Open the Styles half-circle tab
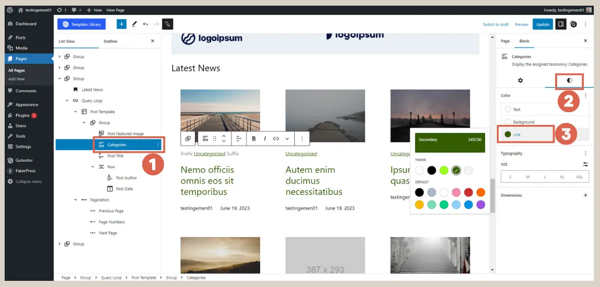 tap(570, 81)
